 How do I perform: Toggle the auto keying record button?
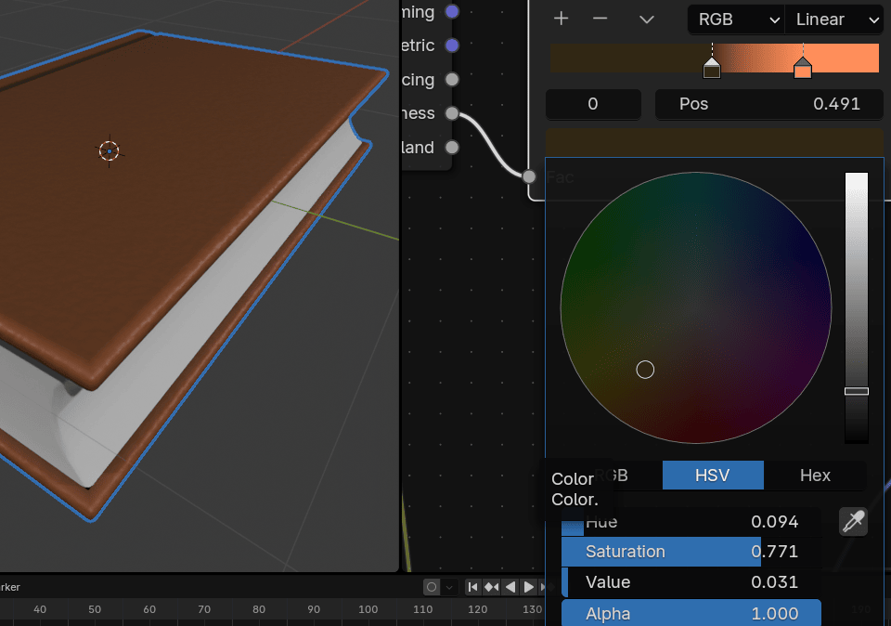431,587
